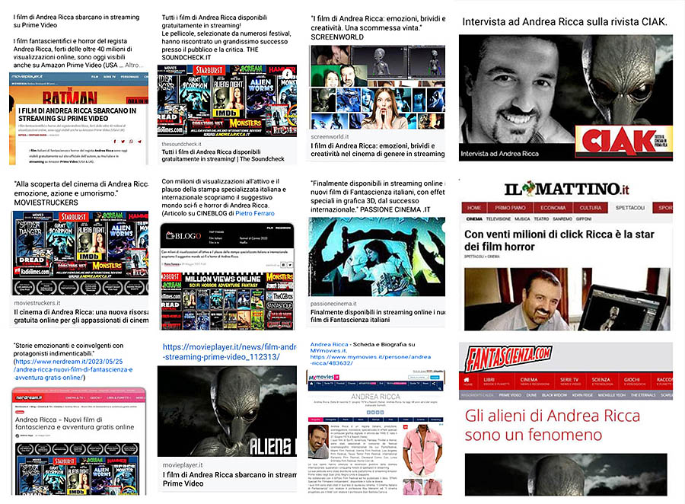685x504 pixels.
Task: Select the SPETTACOLI tab on Il Mattino
Action: click(630, 208)
